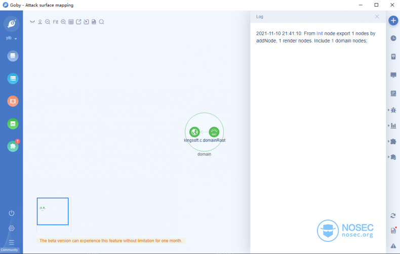Click the Init link in the log
Viewport: 400px width, 254px height.
[x=319, y=33]
